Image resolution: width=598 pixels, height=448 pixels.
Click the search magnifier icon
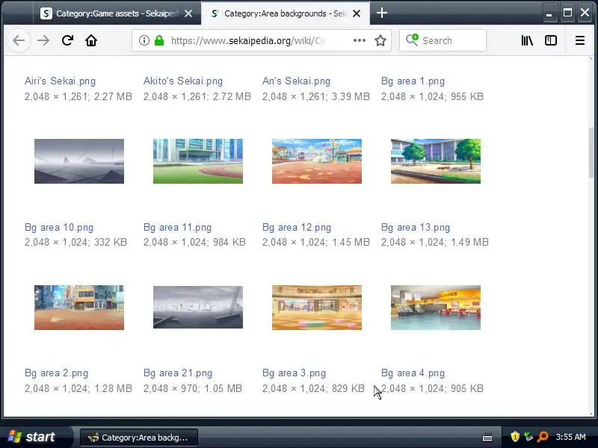412,40
